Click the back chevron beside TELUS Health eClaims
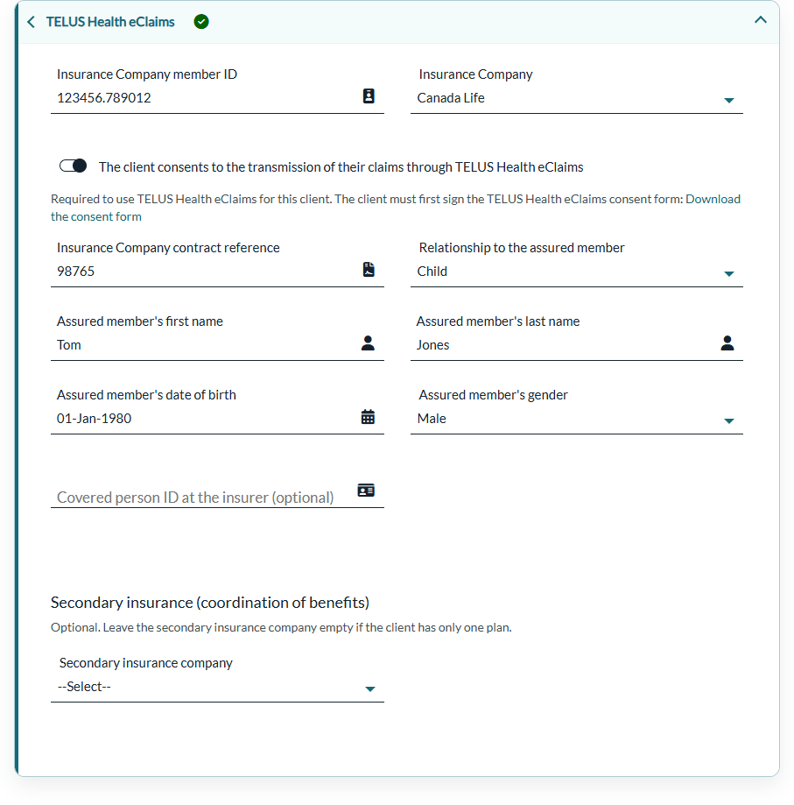The image size is (794, 805). pos(32,22)
